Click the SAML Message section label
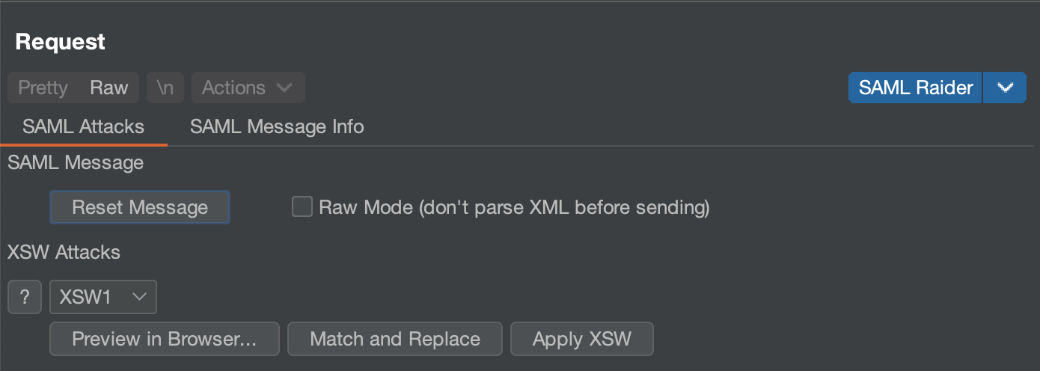Screen dimensions: 1040x371 (76, 162)
